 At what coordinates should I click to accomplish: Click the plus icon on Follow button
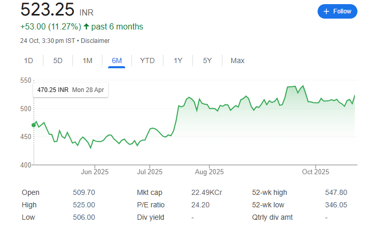pyautogui.click(x=326, y=11)
